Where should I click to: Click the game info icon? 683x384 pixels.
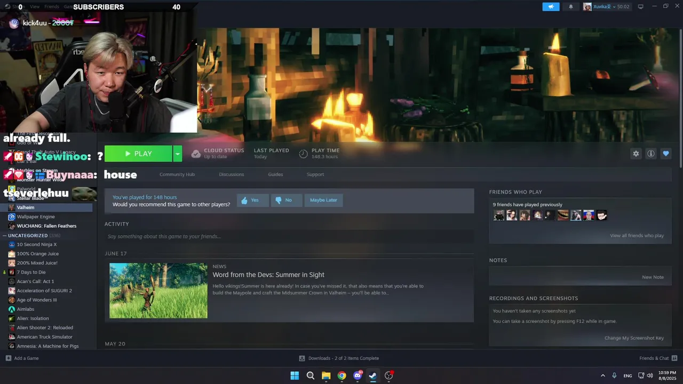tap(651, 154)
